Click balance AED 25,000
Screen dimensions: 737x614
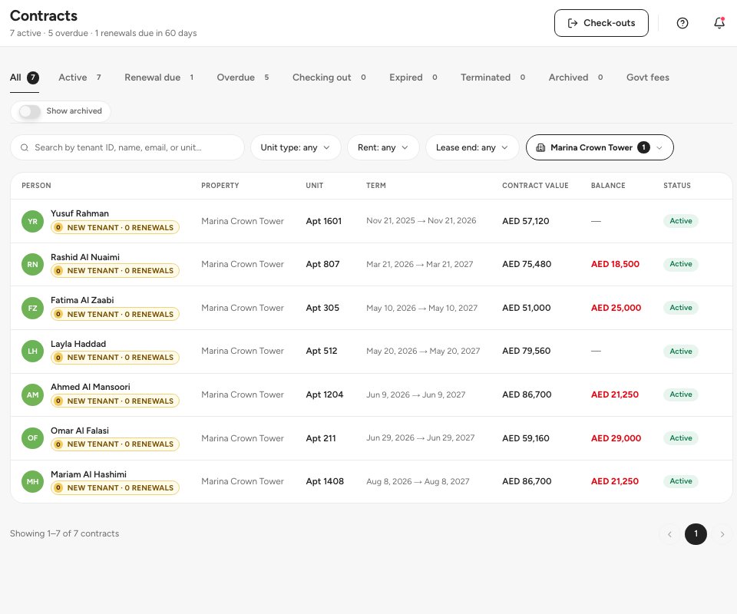(616, 309)
